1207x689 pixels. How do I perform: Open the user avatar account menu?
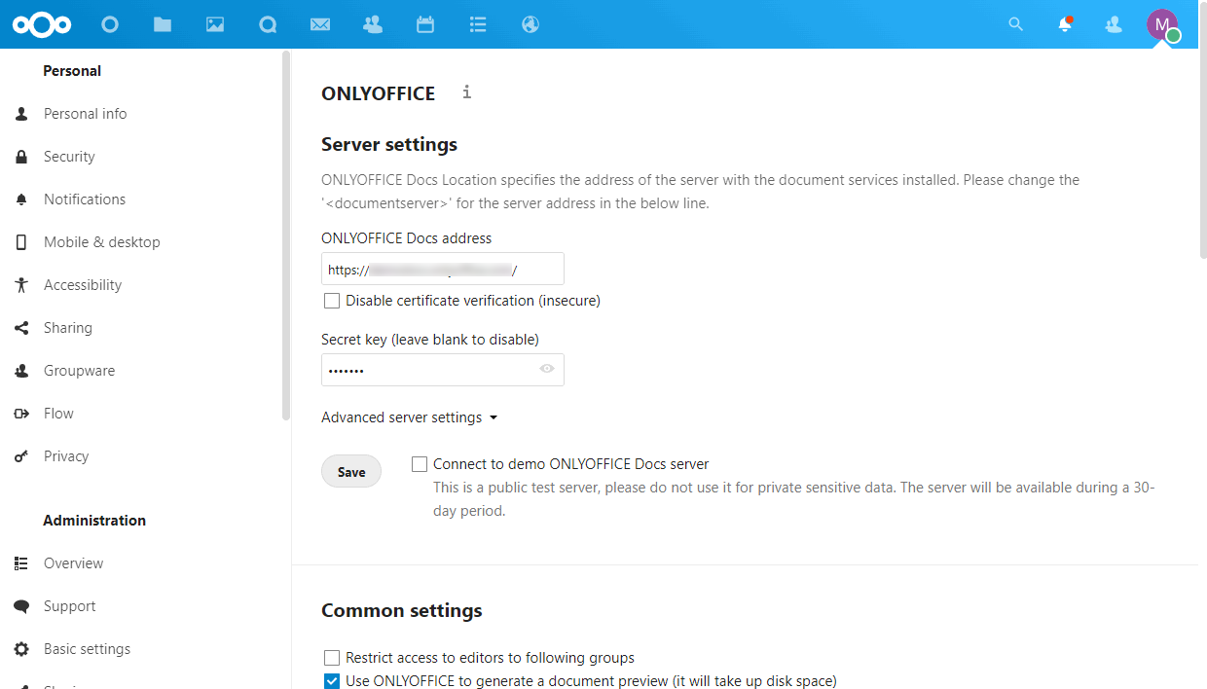(x=1162, y=24)
